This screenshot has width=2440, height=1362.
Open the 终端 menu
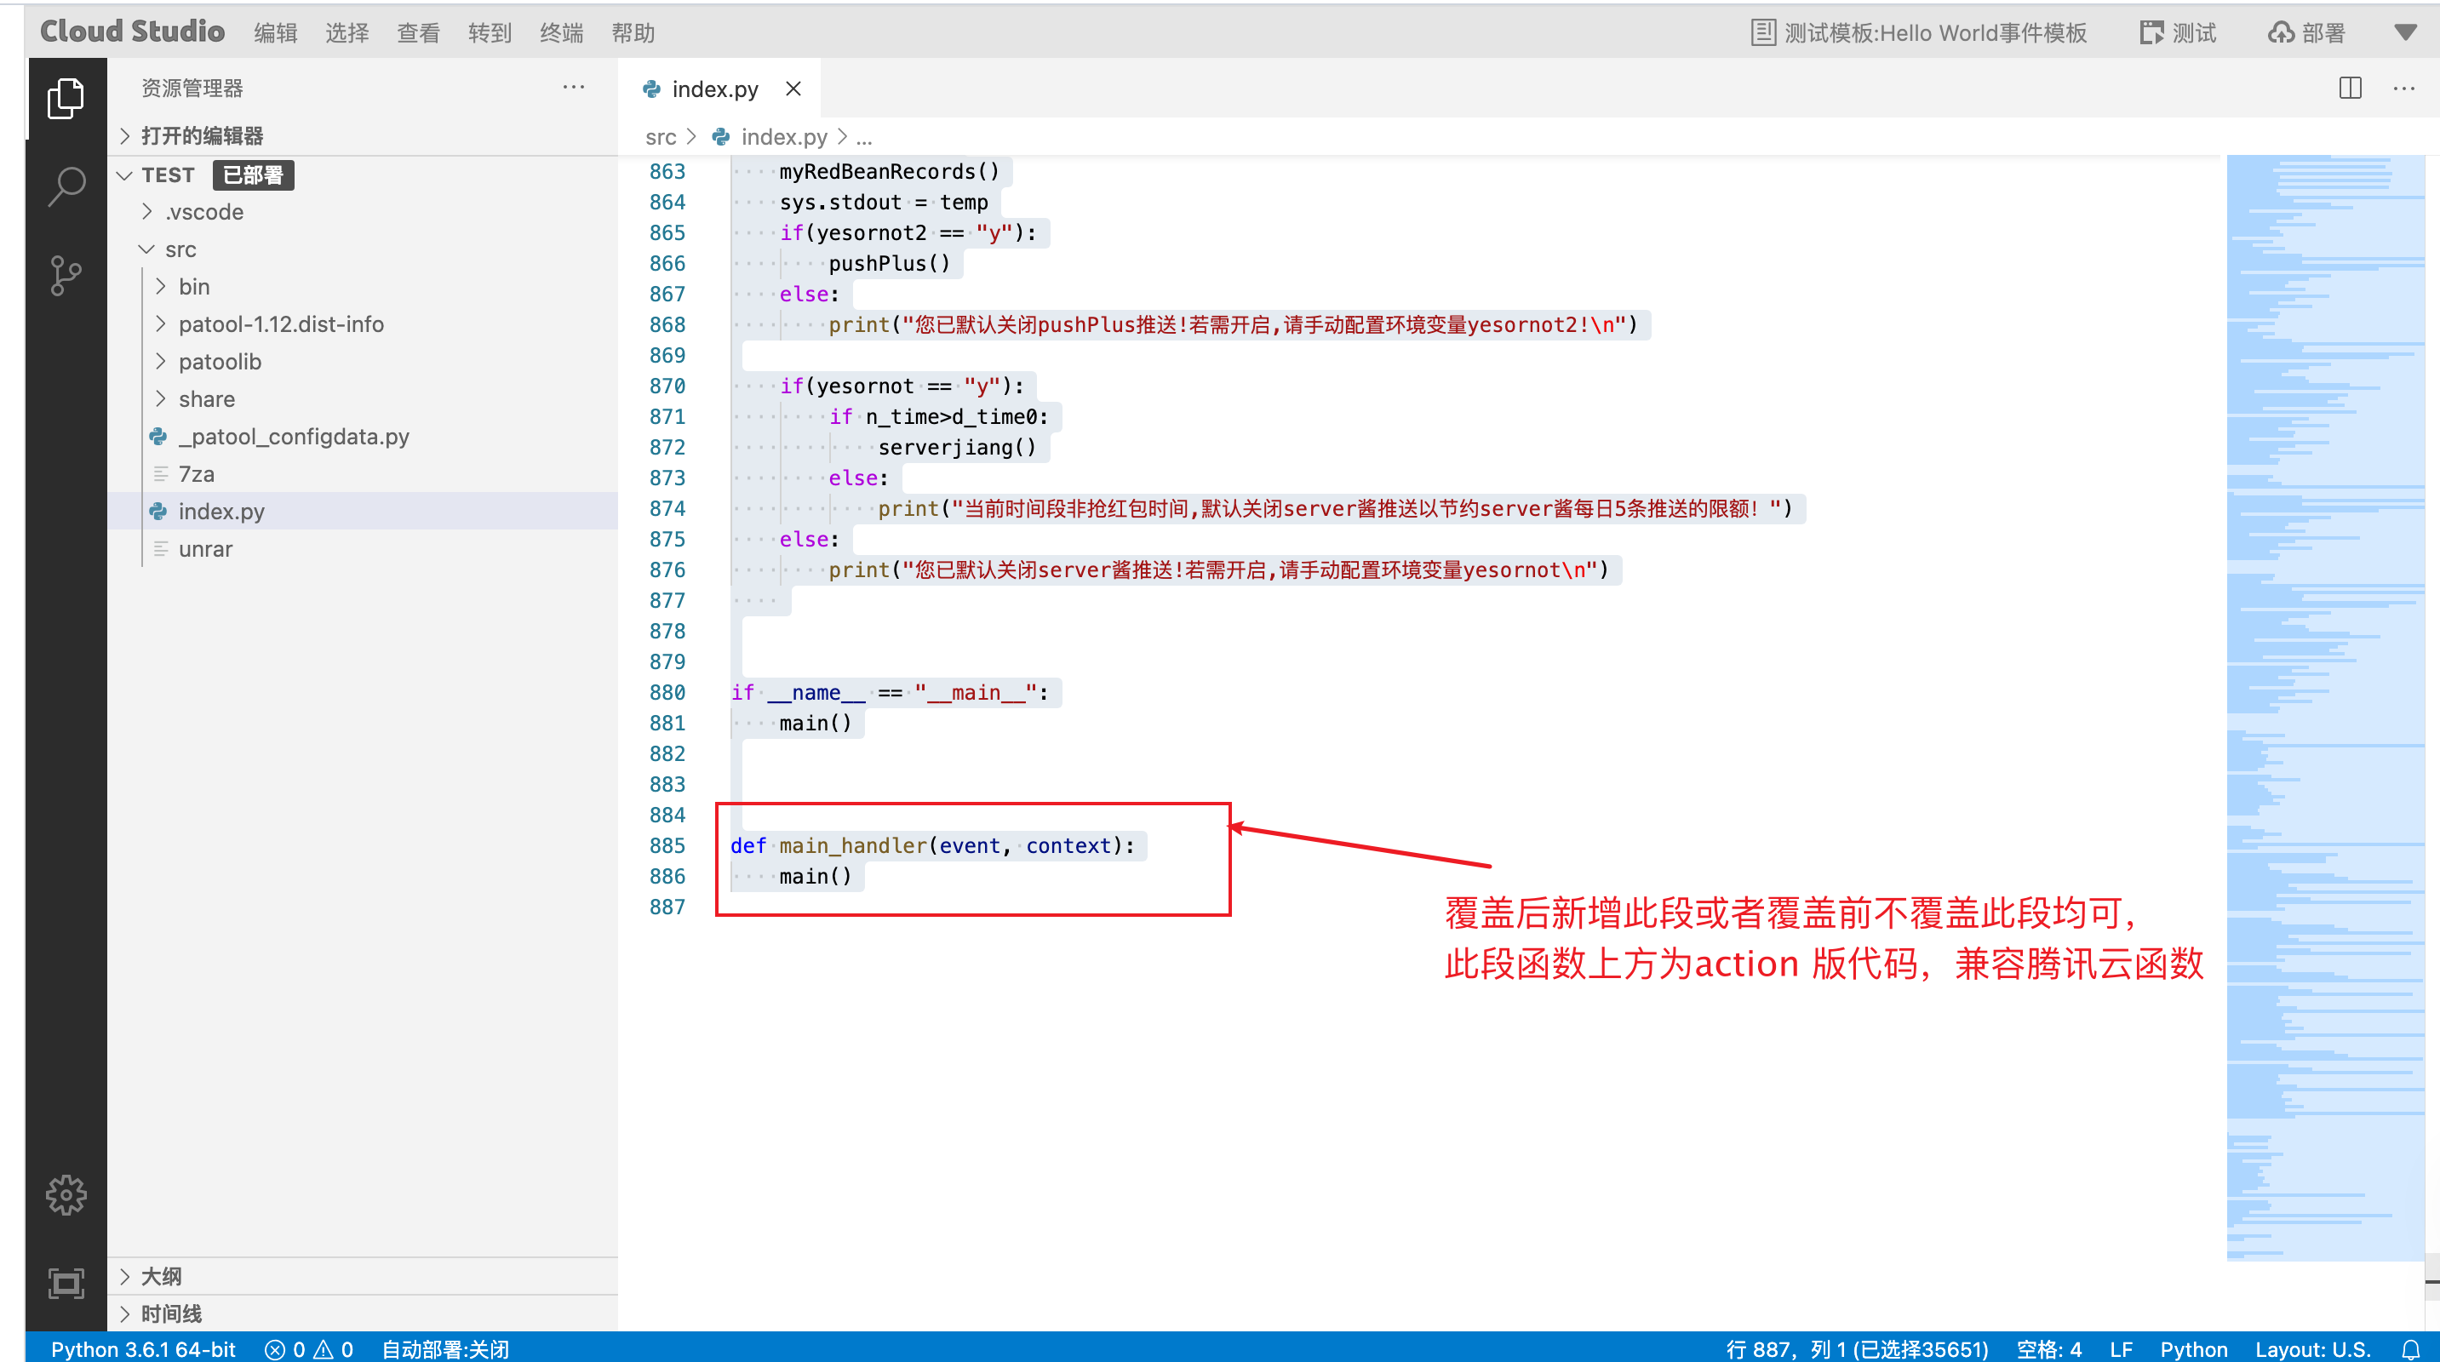(561, 32)
